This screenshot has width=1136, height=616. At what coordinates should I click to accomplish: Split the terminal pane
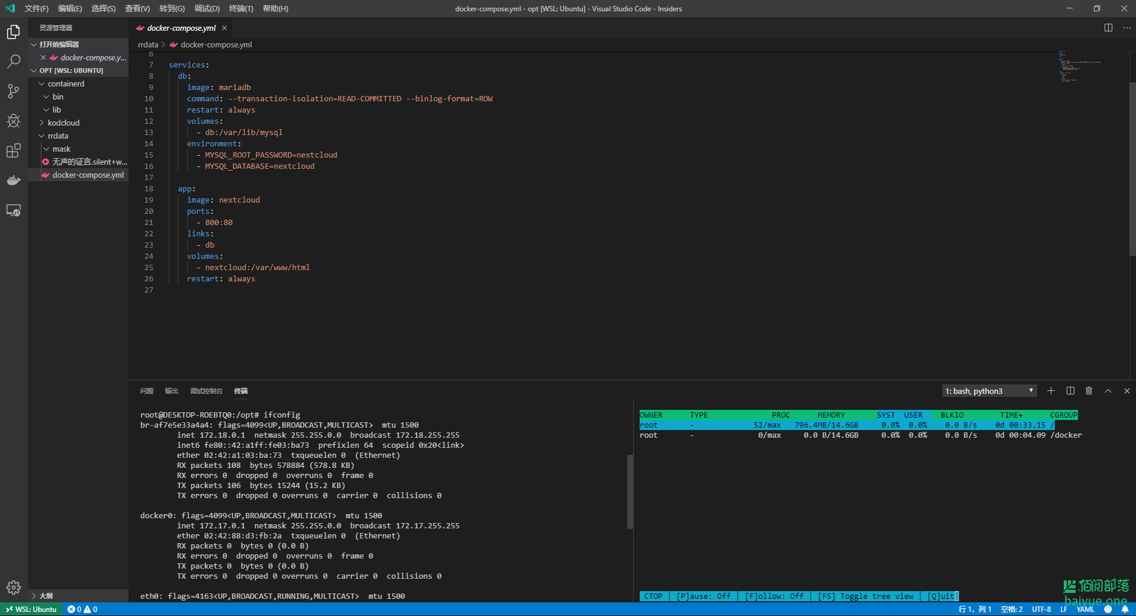pos(1070,391)
